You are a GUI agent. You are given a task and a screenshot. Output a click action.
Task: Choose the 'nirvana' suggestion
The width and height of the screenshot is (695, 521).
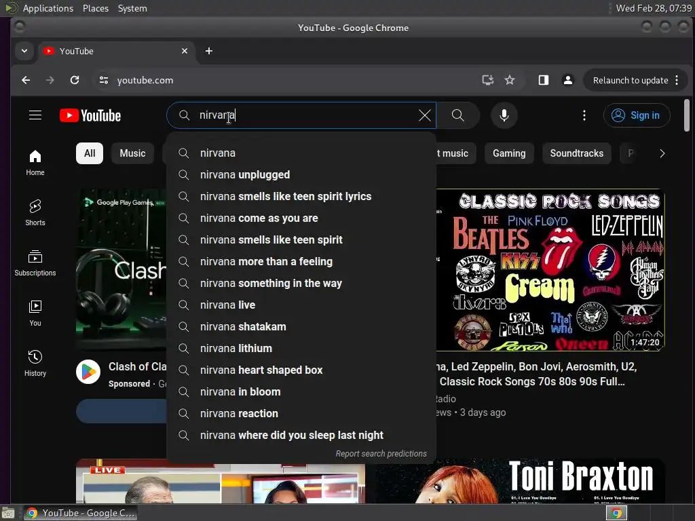click(x=301, y=153)
